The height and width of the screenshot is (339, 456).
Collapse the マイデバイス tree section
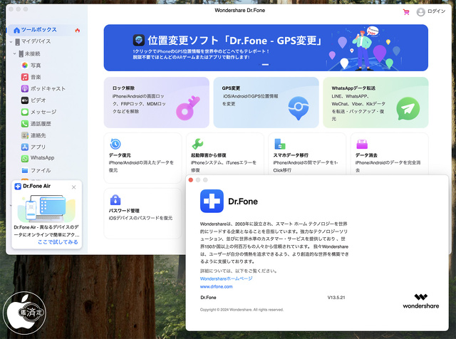pyautogui.click(x=11, y=42)
